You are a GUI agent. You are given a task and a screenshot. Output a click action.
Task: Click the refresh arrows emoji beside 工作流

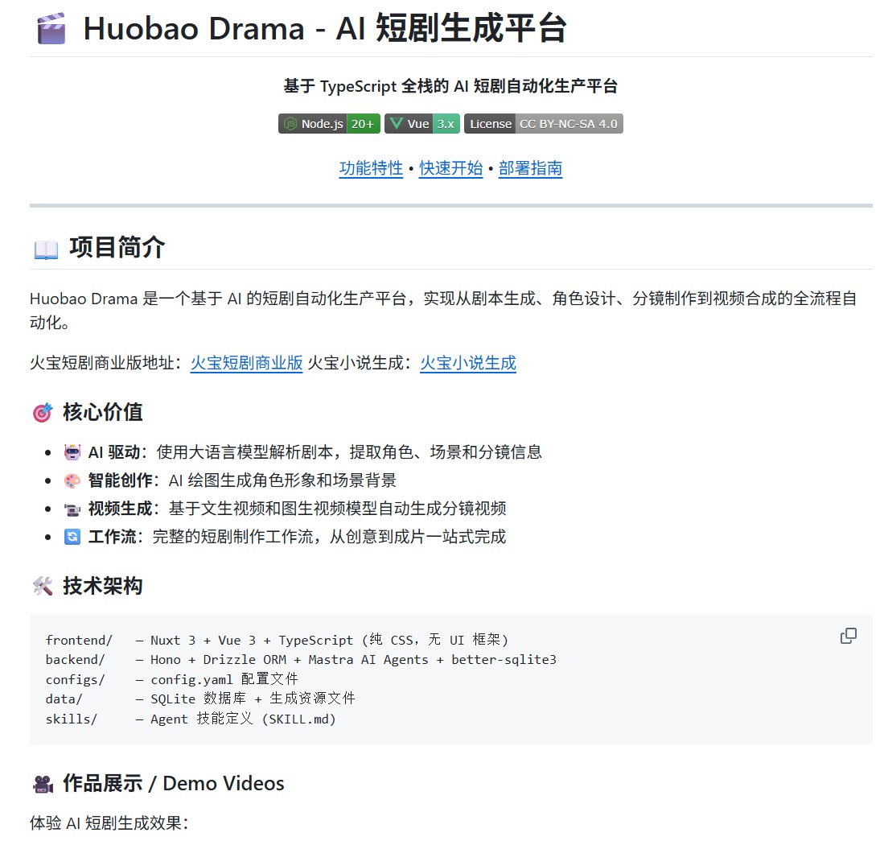tap(72, 537)
